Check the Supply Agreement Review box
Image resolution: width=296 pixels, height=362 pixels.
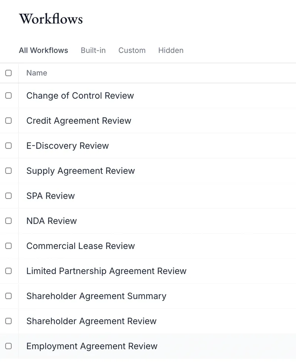pos(9,171)
